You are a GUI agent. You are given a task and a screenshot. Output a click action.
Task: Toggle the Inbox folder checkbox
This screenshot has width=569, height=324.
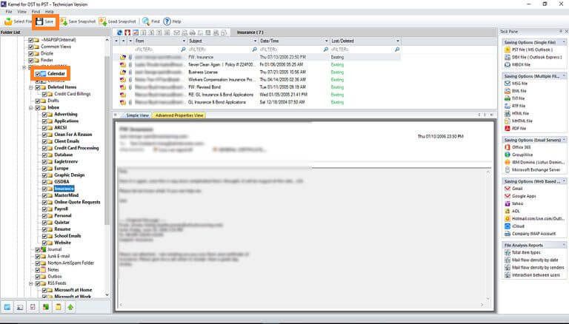(38, 108)
